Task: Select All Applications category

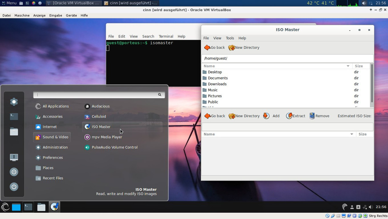Action: pos(52,106)
